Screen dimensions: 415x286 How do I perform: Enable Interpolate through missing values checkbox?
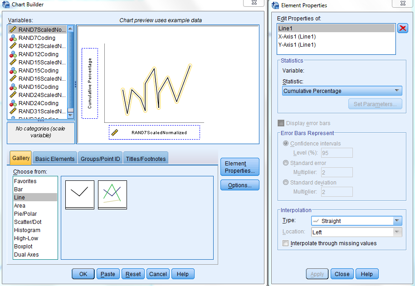tap(285, 243)
